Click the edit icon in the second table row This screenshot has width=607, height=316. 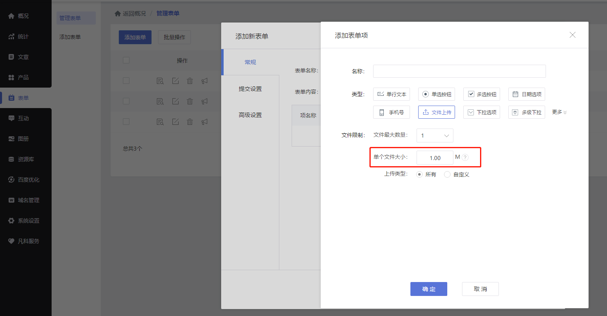(x=175, y=101)
